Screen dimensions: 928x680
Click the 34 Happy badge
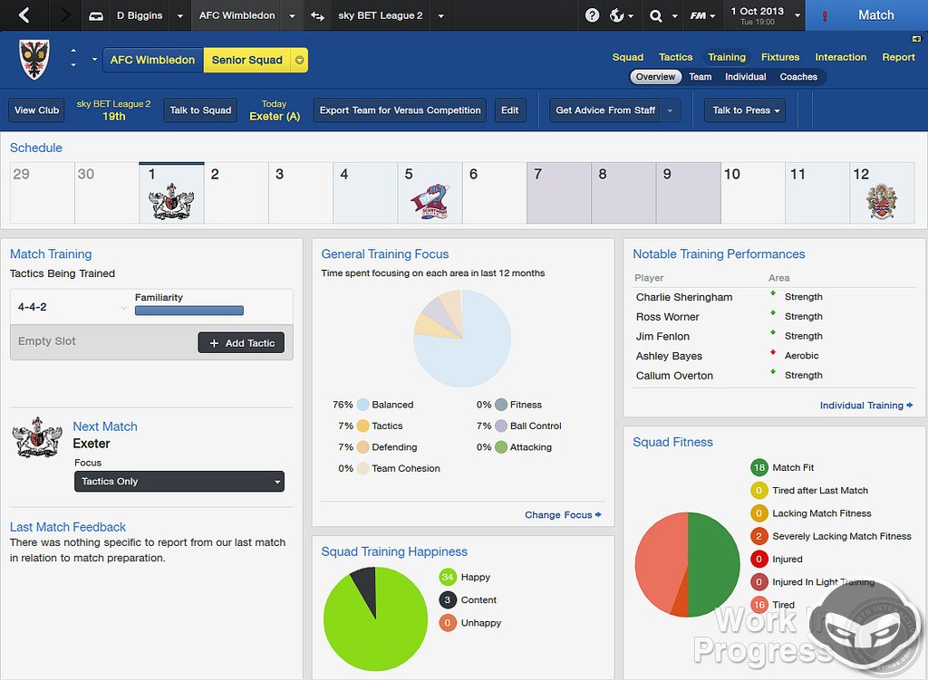[x=448, y=577]
